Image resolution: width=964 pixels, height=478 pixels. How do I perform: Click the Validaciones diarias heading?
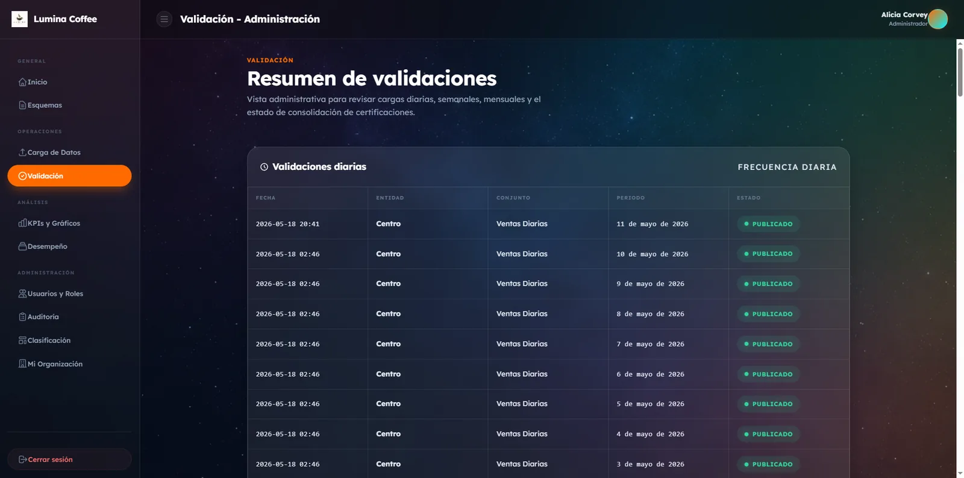pos(319,167)
